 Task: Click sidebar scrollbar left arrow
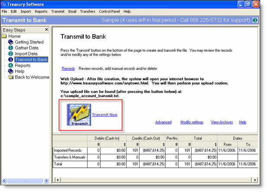point(4,181)
